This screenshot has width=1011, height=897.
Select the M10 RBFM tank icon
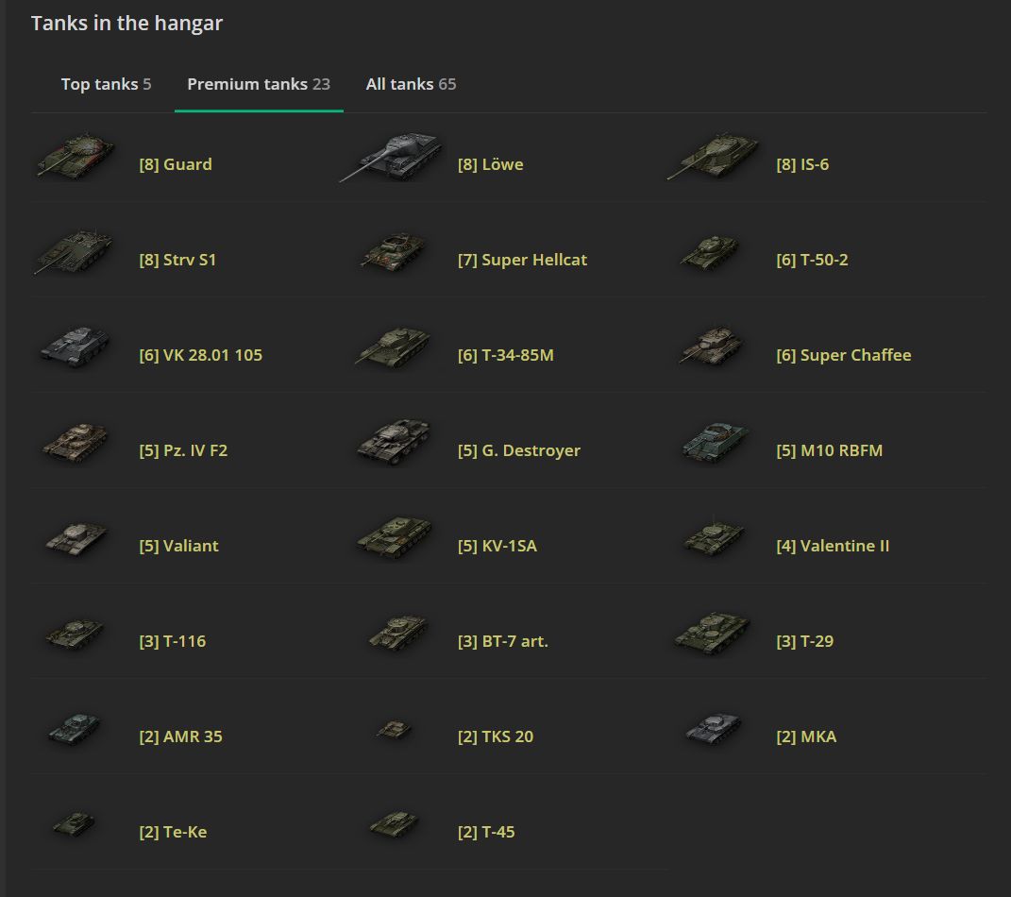click(x=715, y=443)
